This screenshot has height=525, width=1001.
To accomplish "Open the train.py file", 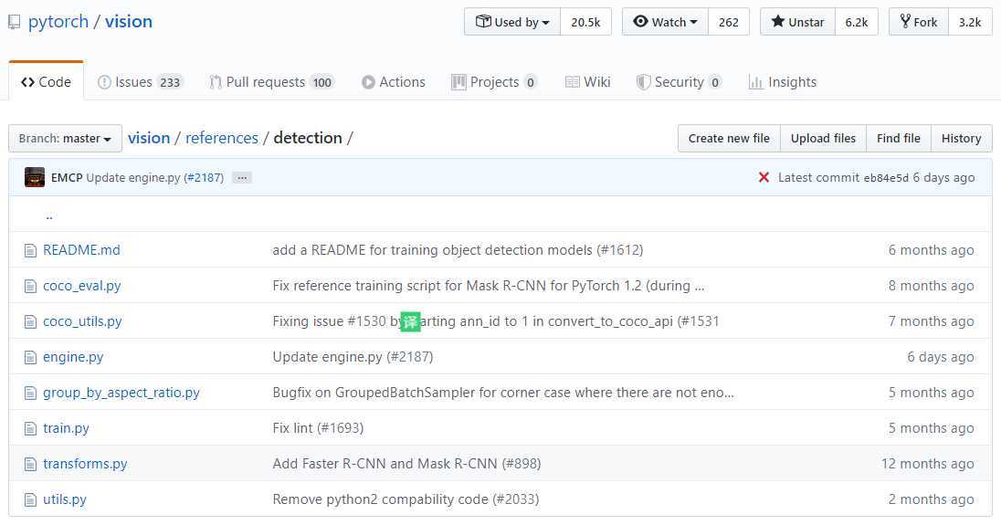I will coord(66,428).
